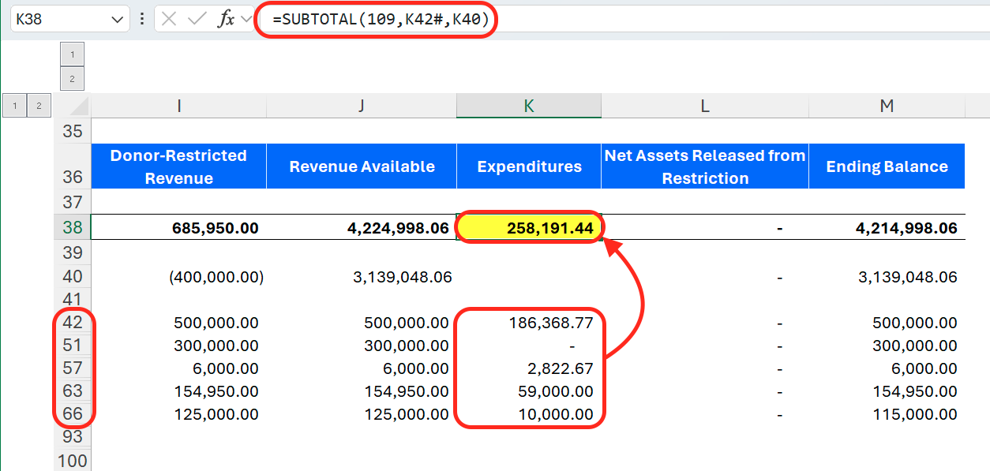Expand the formula bar chevron beside fx
This screenshot has width=990, height=471.
coord(246,20)
